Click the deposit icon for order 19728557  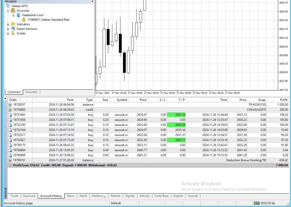click(x=10, y=105)
